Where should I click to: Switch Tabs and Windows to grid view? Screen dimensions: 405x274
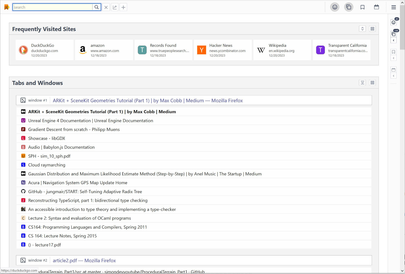[x=372, y=82]
